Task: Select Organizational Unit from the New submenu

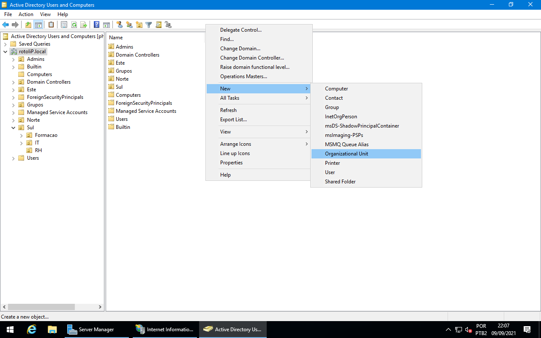Action: [346, 154]
